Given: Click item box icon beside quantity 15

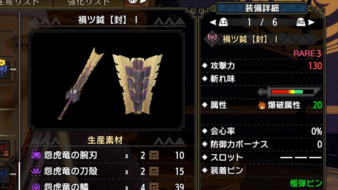Looking at the screenshot, I should click(154, 171).
